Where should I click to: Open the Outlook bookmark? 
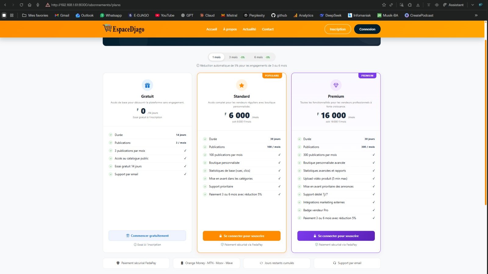84,15
